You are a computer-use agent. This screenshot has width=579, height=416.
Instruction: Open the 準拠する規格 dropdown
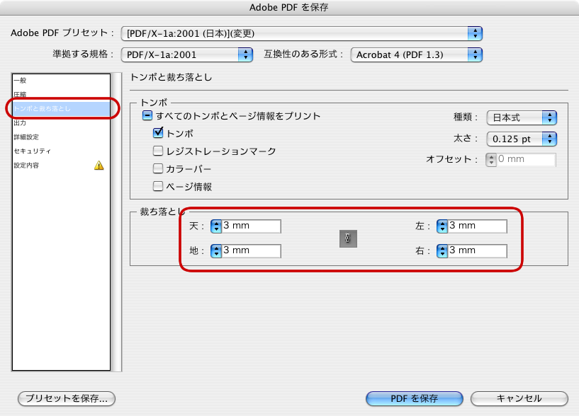[x=187, y=55]
